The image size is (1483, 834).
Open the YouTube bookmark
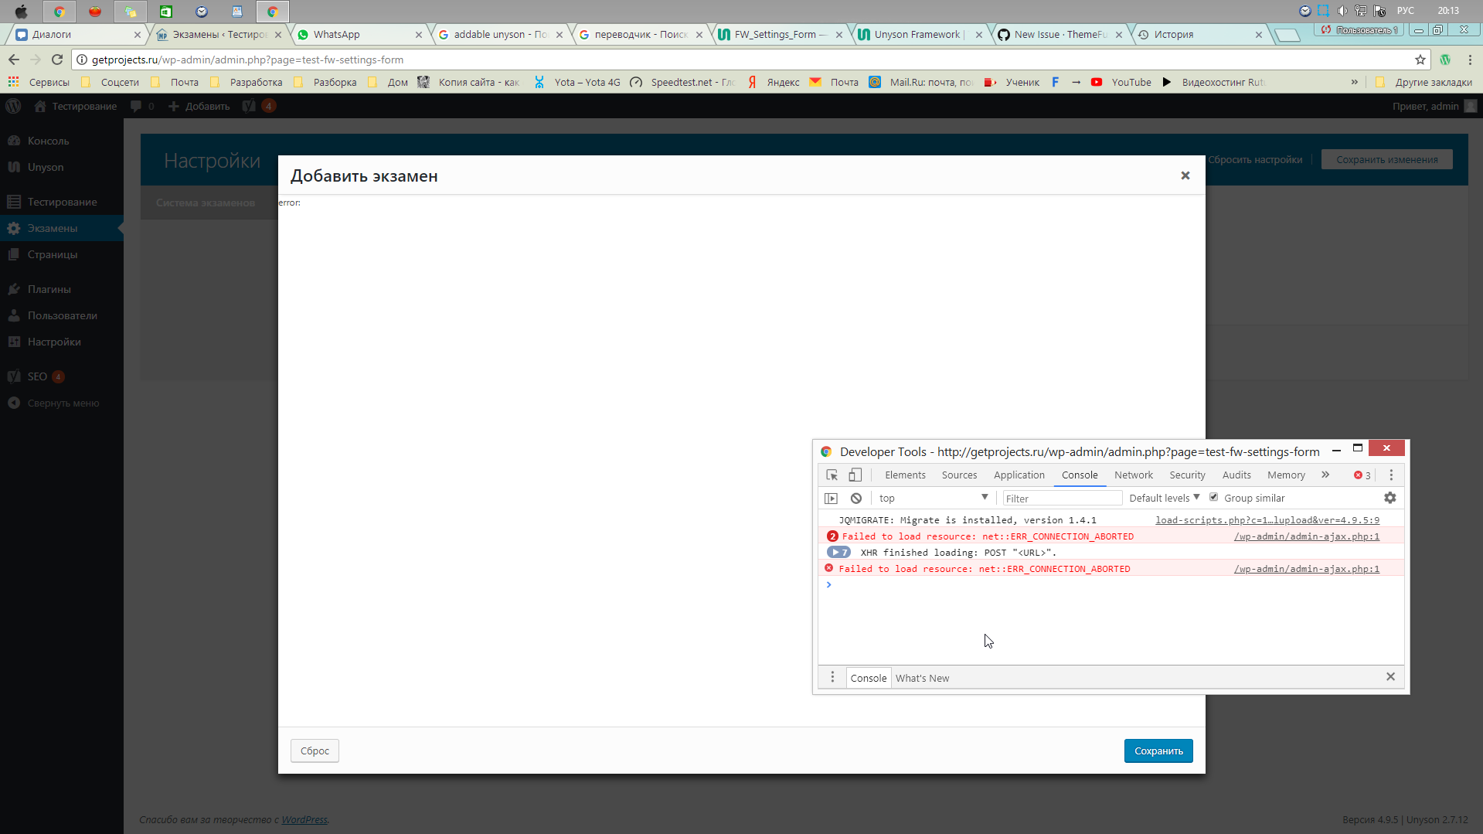point(1121,82)
